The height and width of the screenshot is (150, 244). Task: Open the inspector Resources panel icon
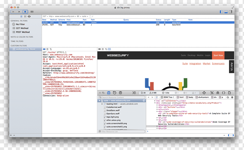click(109, 93)
